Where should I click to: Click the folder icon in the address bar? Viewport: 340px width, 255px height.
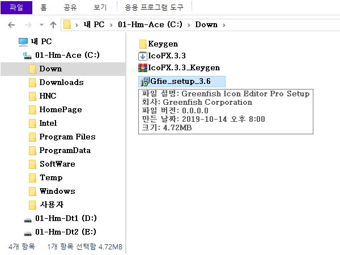click(67, 25)
